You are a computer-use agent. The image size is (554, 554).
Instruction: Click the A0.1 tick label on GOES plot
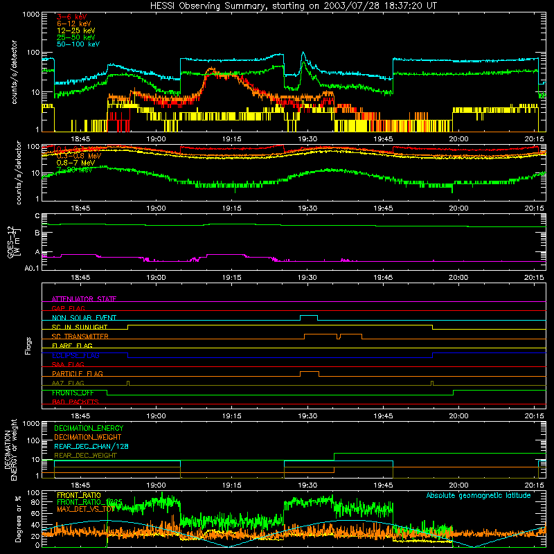click(x=32, y=269)
